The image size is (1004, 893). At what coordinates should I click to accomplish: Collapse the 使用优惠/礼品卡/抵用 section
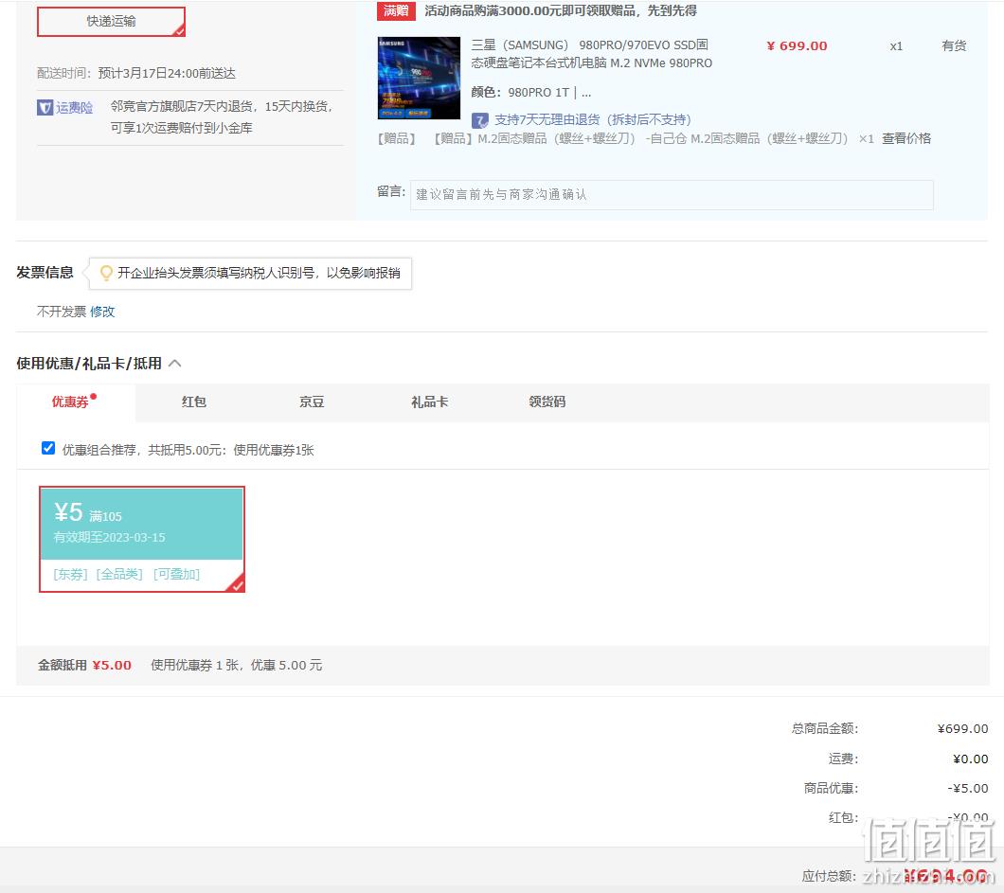(x=175, y=364)
